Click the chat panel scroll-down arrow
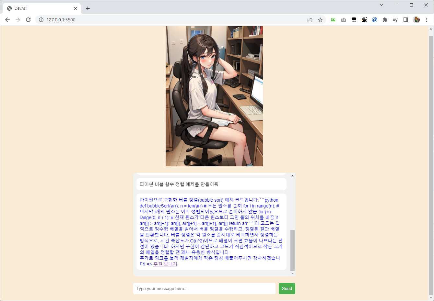434x301 pixels. tap(292, 273)
